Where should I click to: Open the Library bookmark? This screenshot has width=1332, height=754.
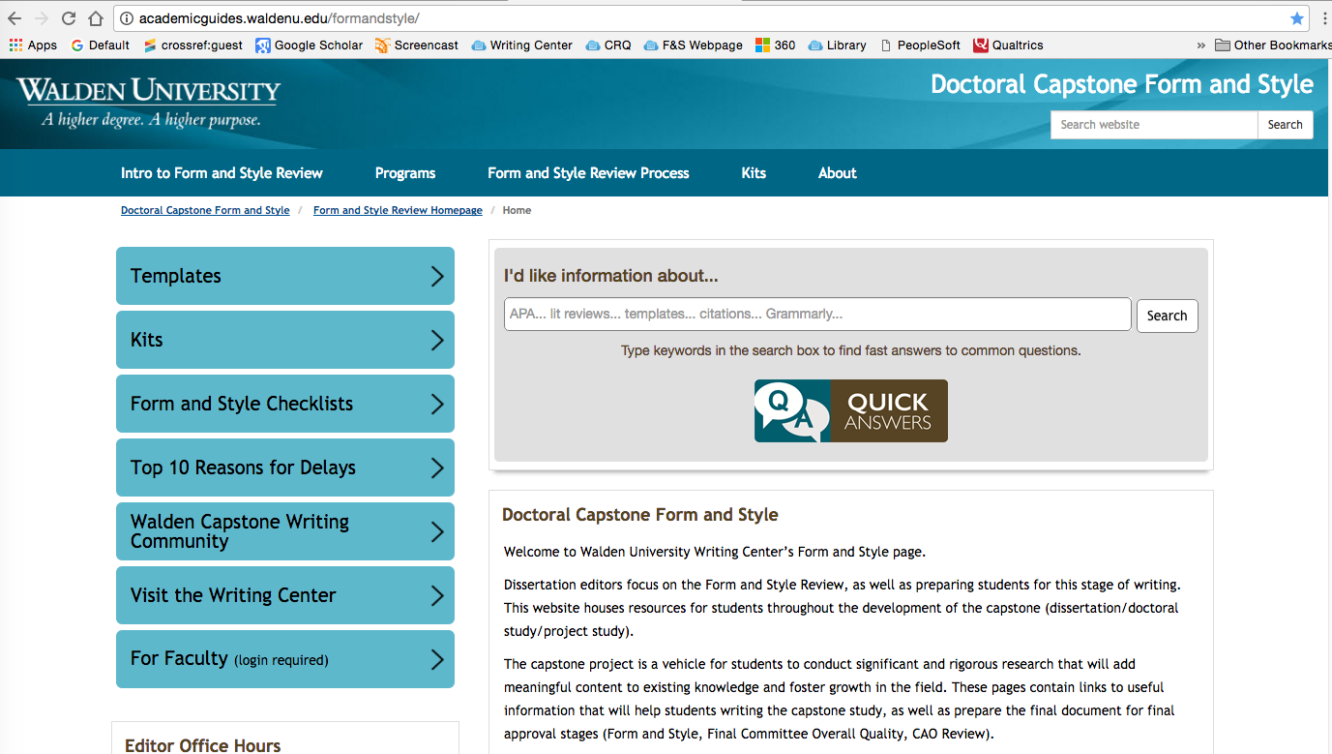click(837, 45)
